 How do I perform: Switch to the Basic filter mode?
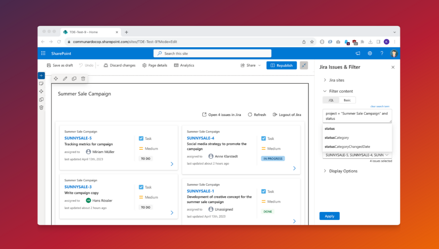pos(347,100)
